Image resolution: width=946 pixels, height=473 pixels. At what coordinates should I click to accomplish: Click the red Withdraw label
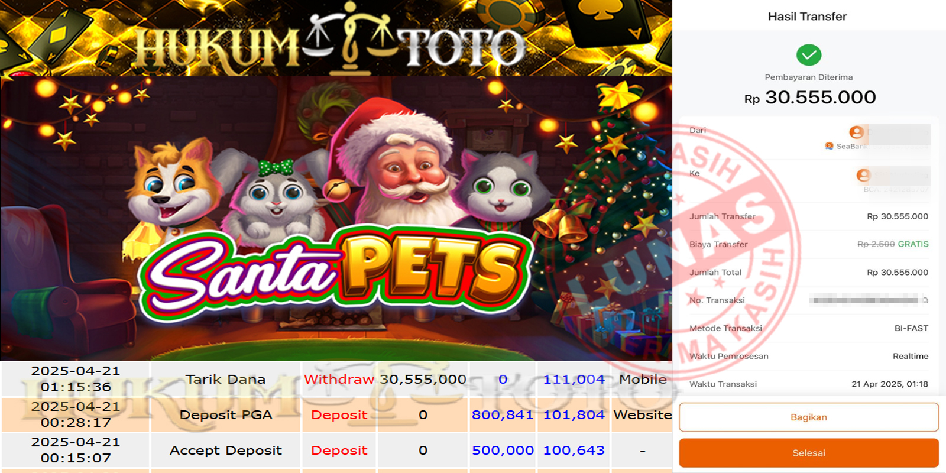pos(339,379)
